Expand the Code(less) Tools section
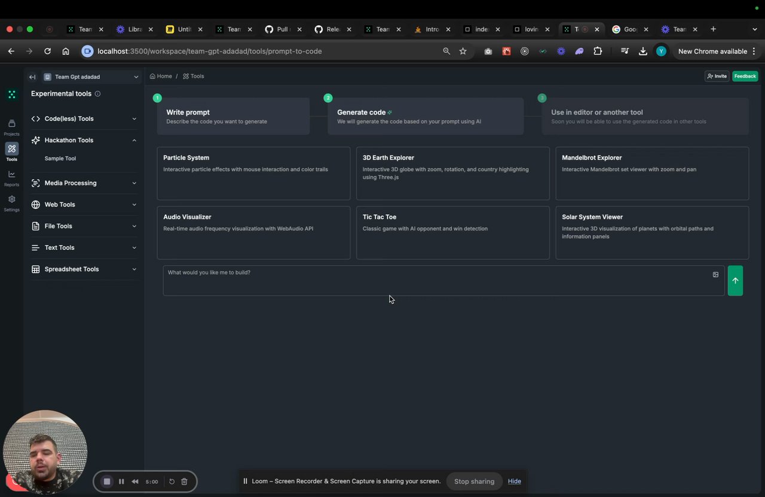Image resolution: width=765 pixels, height=497 pixels. pos(83,118)
